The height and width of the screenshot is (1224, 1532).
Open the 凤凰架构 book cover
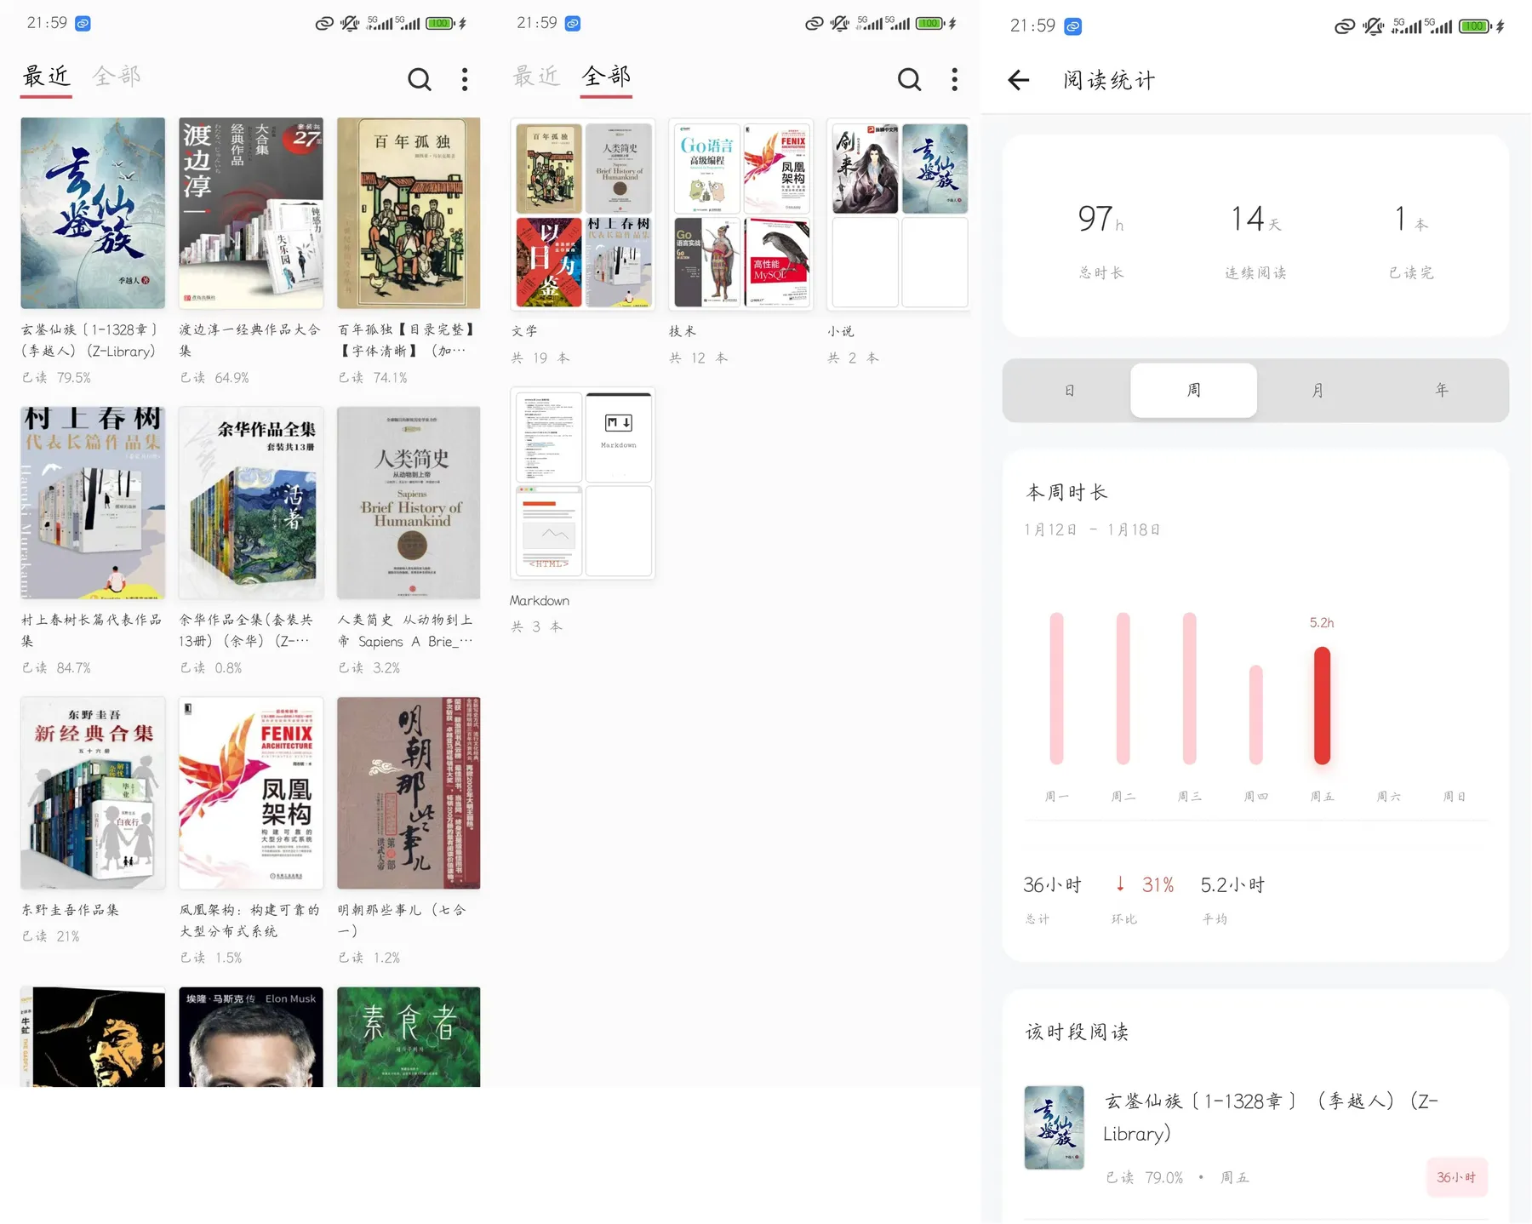coord(251,793)
